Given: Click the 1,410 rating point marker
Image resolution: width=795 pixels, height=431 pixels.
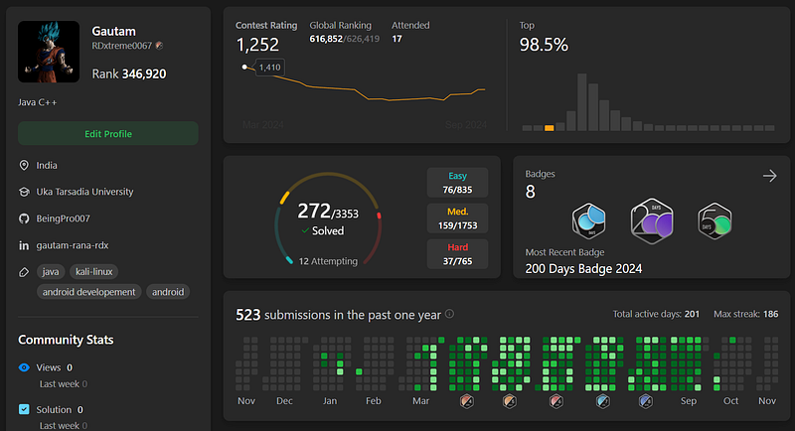Looking at the screenshot, I should [x=244, y=67].
